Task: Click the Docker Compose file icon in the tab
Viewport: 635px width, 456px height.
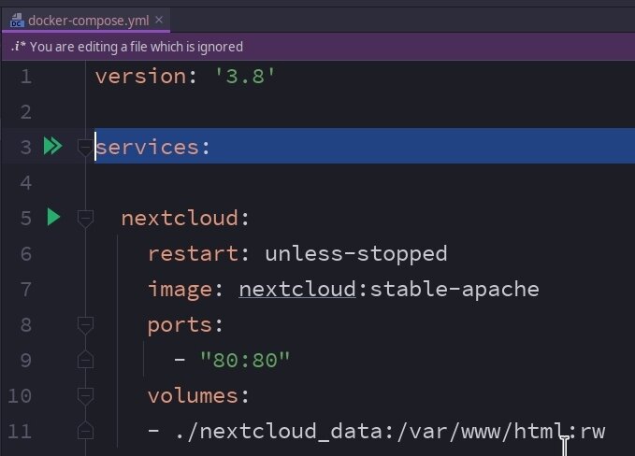Action: click(x=16, y=19)
